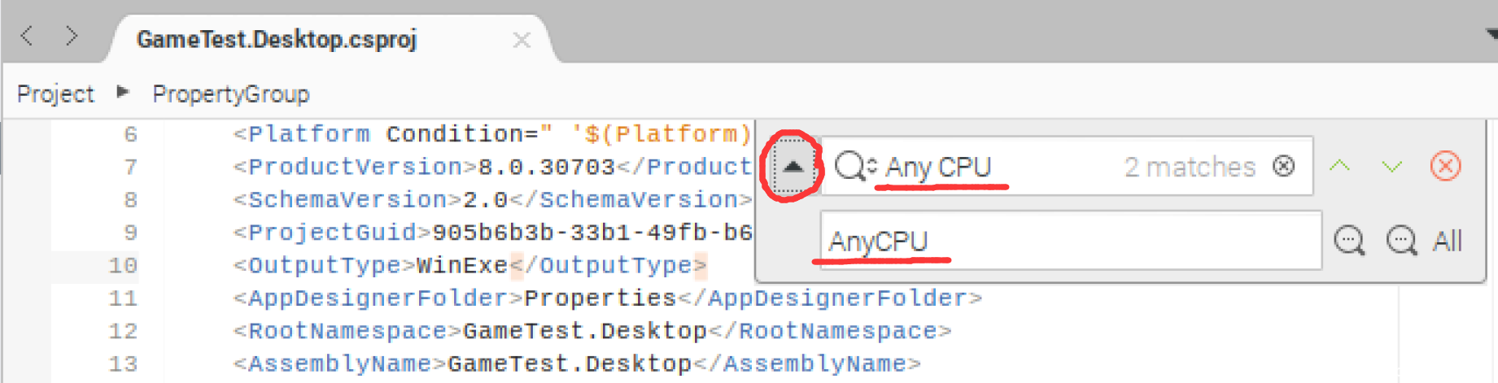Screen dimensions: 1498x383
Task: Click line number 10 in the gutter
Action: (123, 266)
